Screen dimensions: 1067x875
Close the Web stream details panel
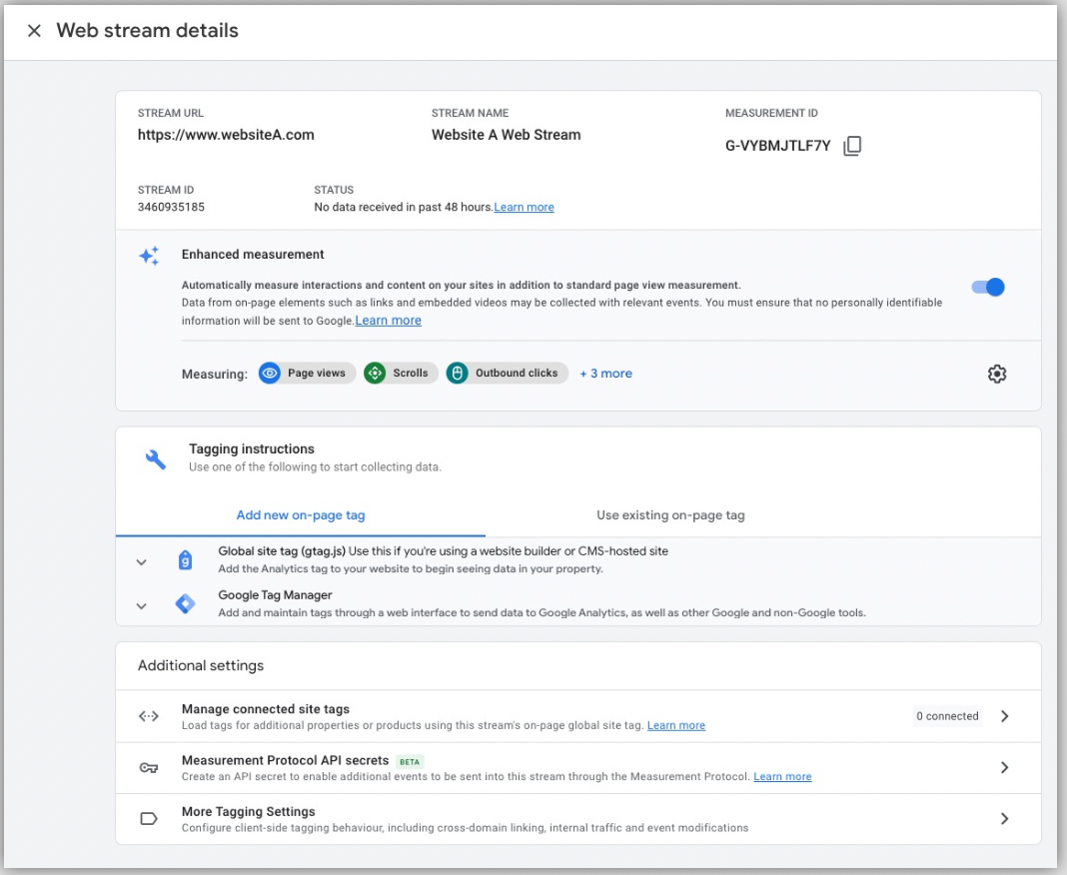34,31
